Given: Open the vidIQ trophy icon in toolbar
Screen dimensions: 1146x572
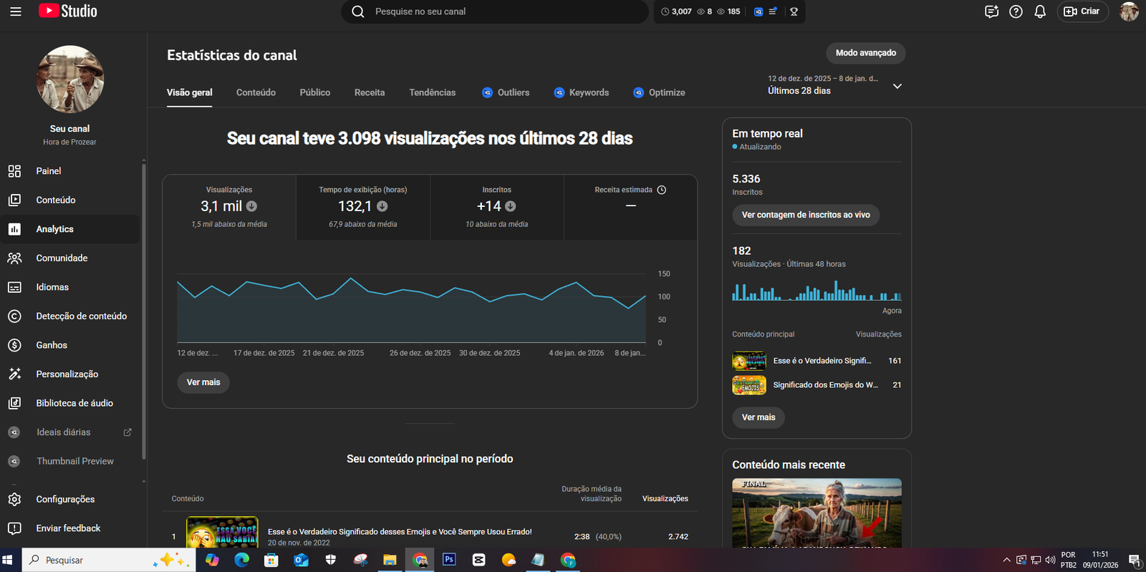Looking at the screenshot, I should 794,11.
